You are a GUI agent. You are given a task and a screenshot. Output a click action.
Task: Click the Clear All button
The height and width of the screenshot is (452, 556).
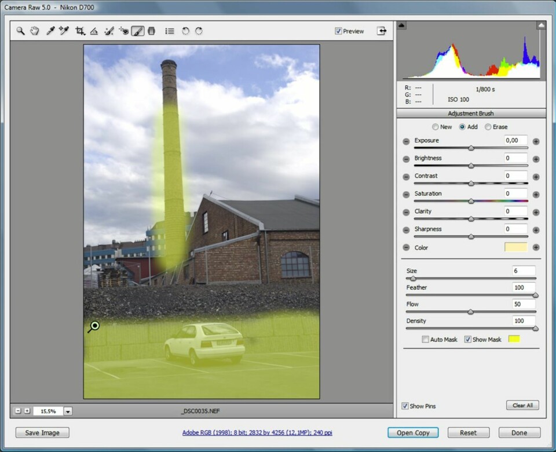522,405
